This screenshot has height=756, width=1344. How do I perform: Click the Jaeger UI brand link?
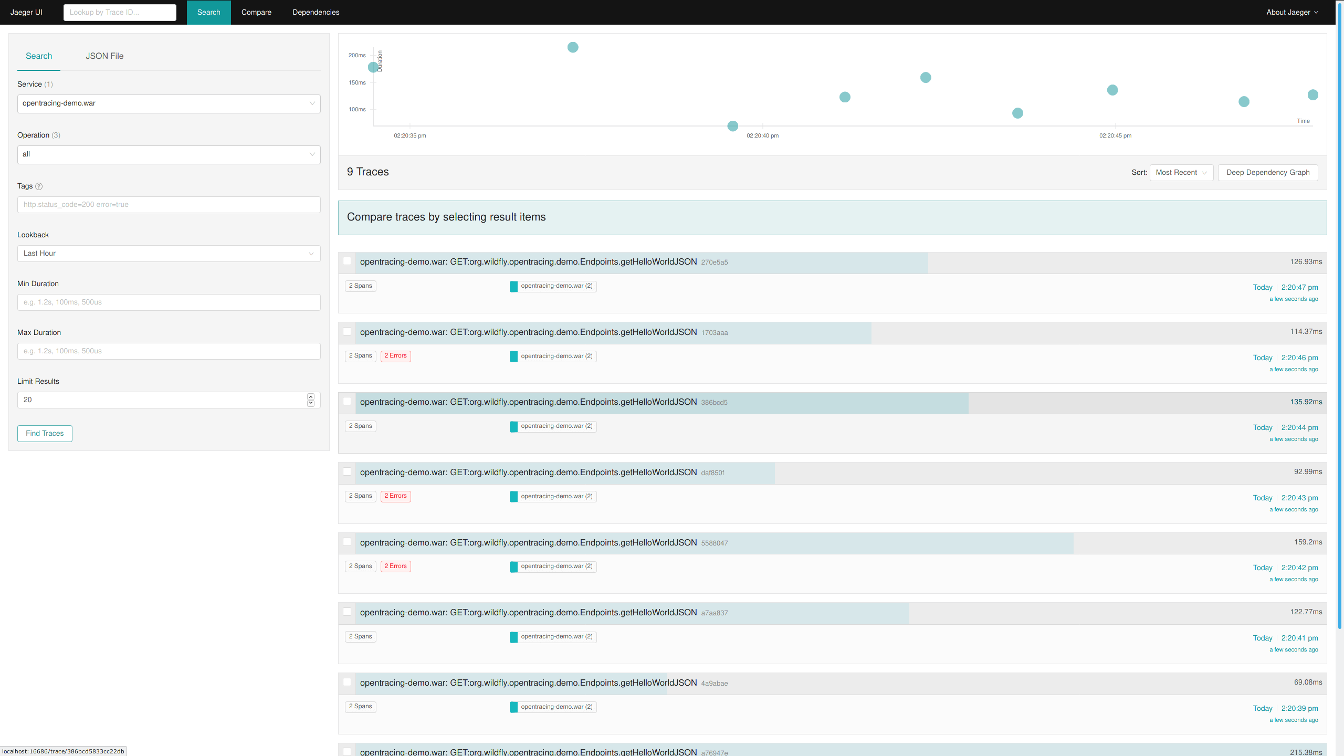tap(26, 12)
